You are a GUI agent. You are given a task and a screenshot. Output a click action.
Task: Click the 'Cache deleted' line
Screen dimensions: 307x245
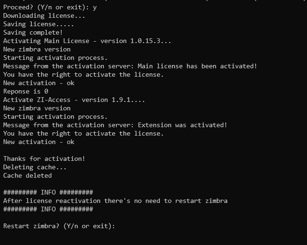point(28,175)
